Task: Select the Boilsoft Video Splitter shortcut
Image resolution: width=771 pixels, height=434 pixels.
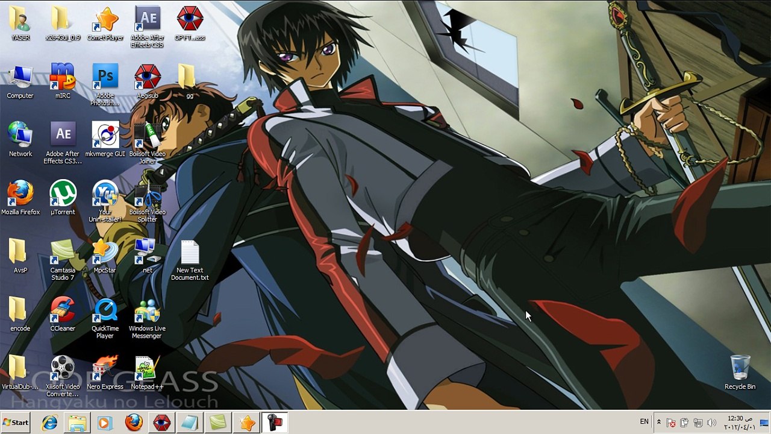Action: tap(147, 201)
